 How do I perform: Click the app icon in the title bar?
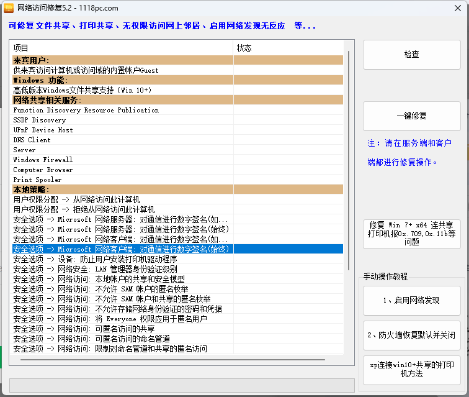9,8
